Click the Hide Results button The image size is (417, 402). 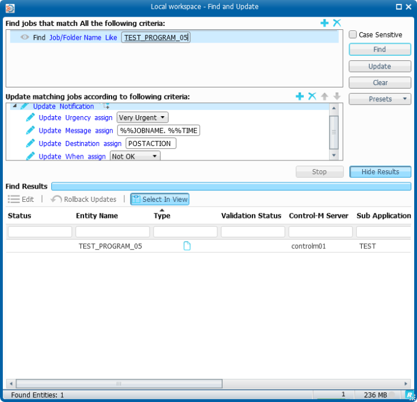pyautogui.click(x=380, y=172)
